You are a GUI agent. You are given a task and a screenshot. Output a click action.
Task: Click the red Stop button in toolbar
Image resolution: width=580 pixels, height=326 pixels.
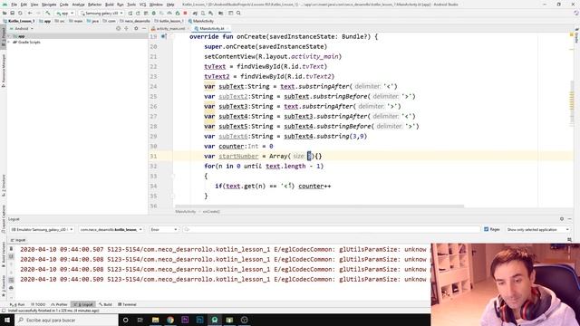pos(185,13)
